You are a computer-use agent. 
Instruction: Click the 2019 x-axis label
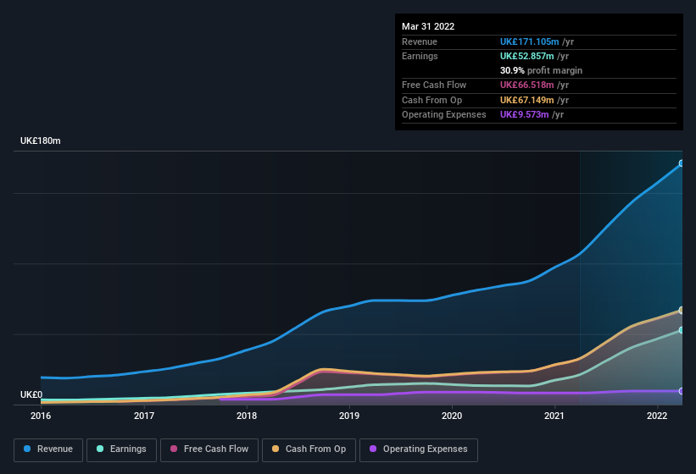[349, 416]
